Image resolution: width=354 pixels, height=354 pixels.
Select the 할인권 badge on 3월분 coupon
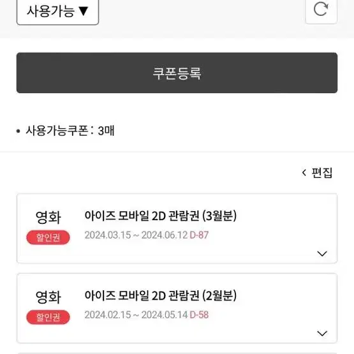pyautogui.click(x=48, y=237)
